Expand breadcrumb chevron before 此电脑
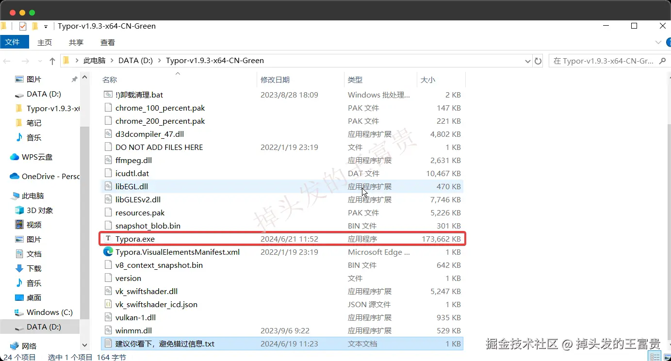The height and width of the screenshot is (361, 671). coord(77,61)
